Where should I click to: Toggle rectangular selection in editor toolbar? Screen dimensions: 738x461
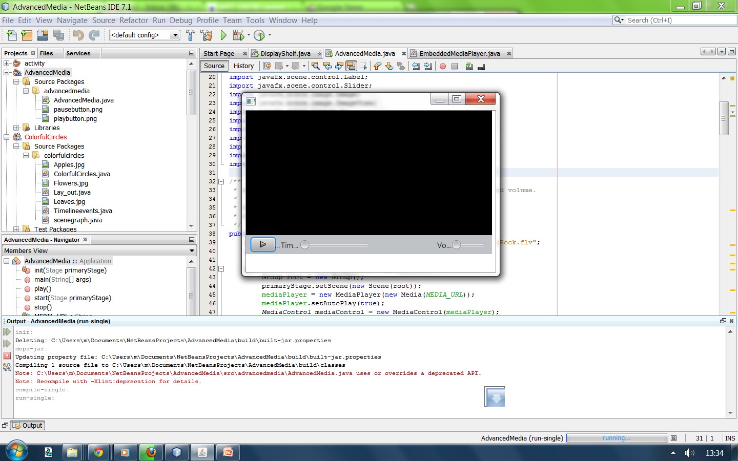[x=363, y=66]
